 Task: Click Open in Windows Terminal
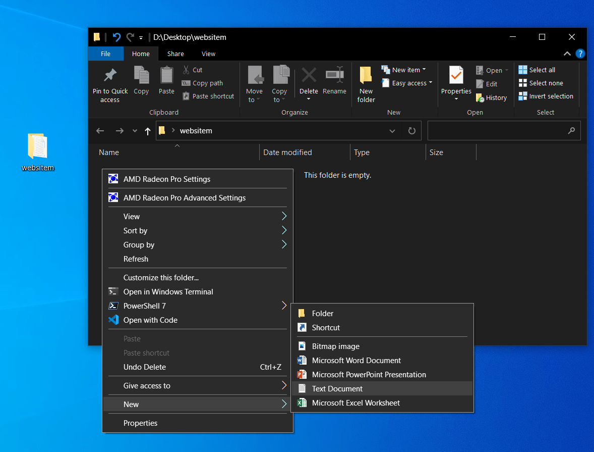click(x=198, y=292)
